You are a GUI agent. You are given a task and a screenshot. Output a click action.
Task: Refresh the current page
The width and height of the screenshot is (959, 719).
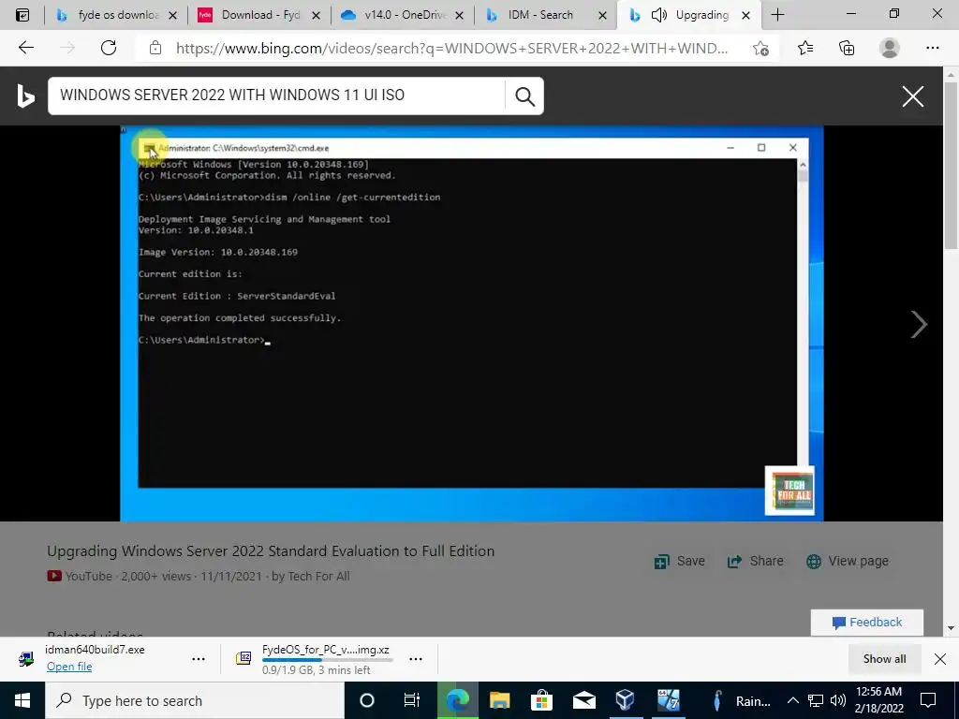pos(109,48)
